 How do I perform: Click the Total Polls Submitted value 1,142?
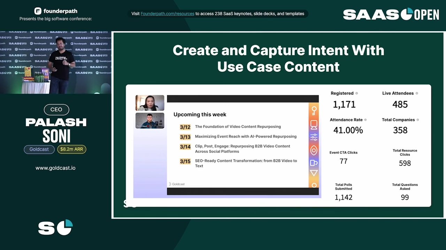pyautogui.click(x=344, y=197)
